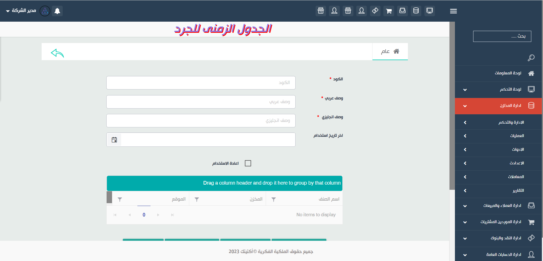This screenshot has height=261, width=543.
Task: Open ادارة النقد والبنوك menu
Action: point(498,238)
